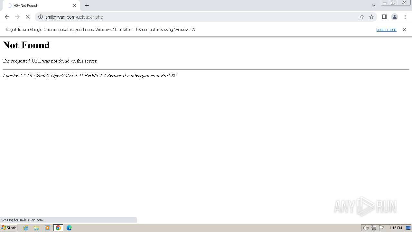412x232 pixels.
Task: Minimize the Chrome window
Action: 385,3
